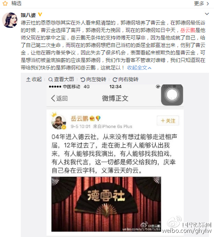Click the yellow V verification badge
This screenshot has width=214, height=237.
[x=40, y=15]
